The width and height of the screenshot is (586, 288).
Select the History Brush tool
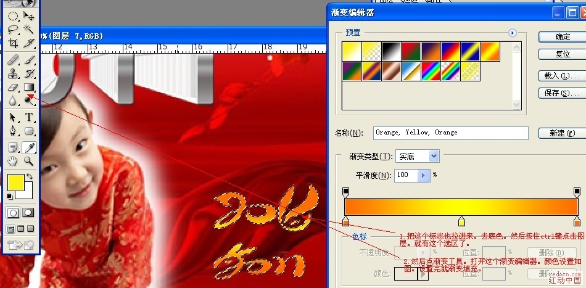(28, 73)
